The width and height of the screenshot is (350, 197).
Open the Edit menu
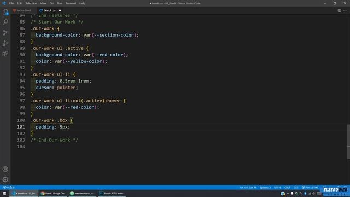(20, 3)
